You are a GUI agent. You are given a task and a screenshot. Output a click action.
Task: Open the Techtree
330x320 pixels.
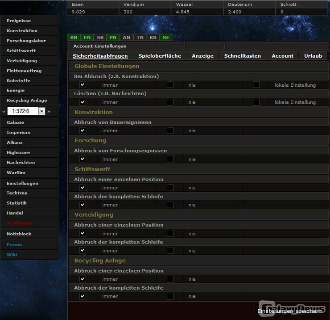pos(29,193)
